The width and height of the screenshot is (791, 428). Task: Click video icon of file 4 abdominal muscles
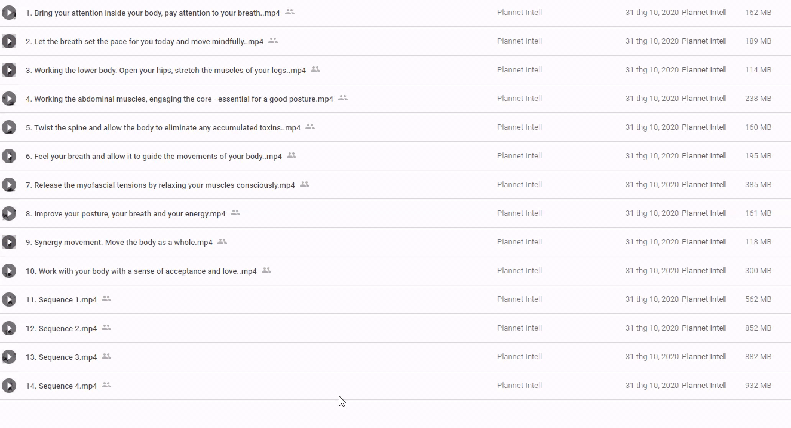pos(9,99)
